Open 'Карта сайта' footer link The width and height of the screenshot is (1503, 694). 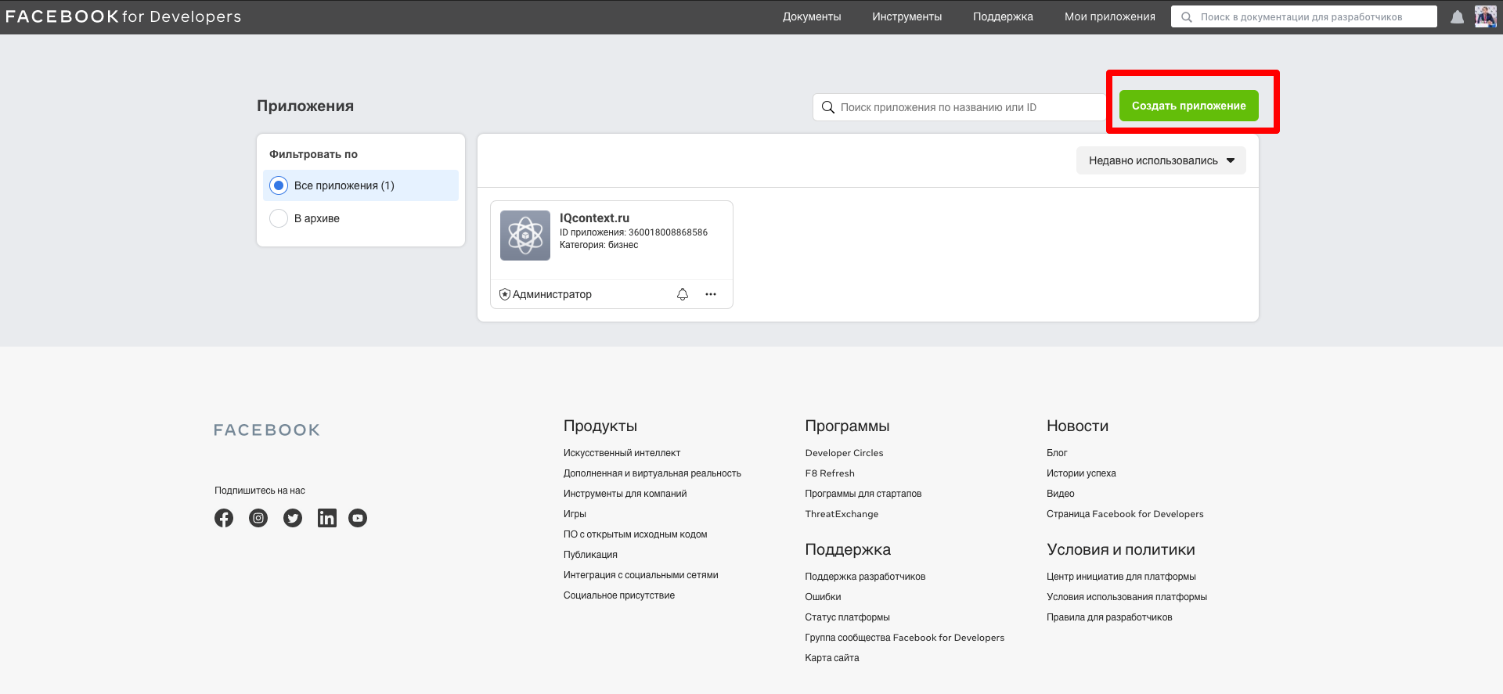point(831,658)
